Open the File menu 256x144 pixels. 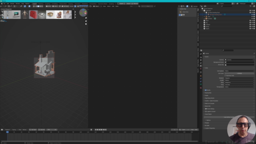(x=4, y=4)
